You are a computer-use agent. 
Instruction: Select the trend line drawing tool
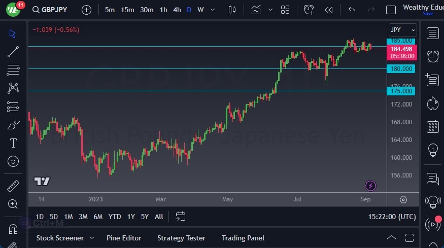pyautogui.click(x=13, y=51)
